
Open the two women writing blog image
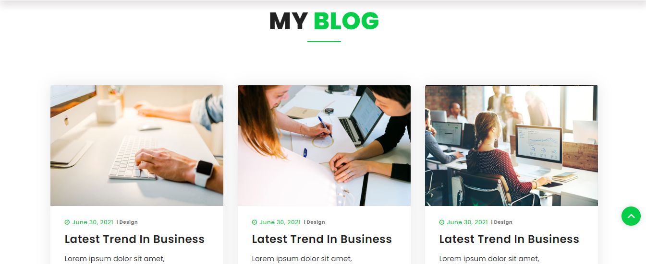pyautogui.click(x=324, y=146)
